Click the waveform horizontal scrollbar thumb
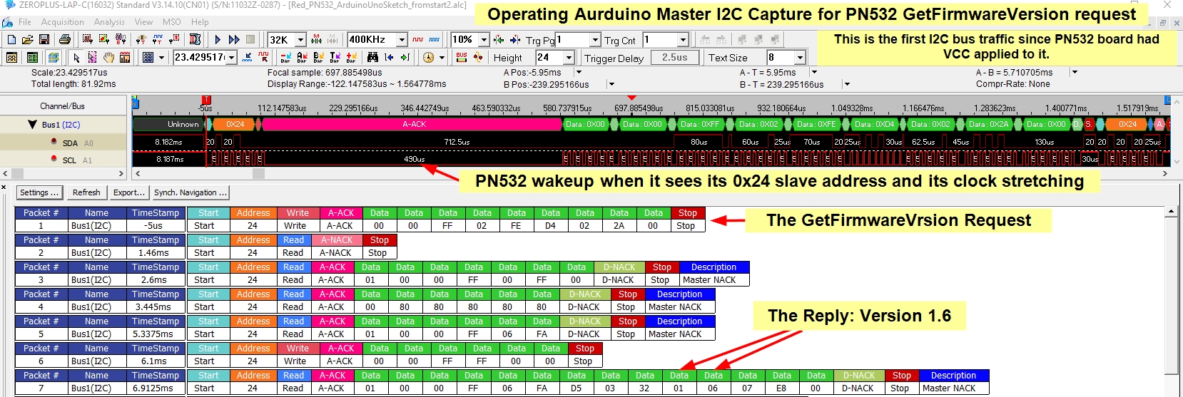The image size is (1183, 397). point(258,173)
